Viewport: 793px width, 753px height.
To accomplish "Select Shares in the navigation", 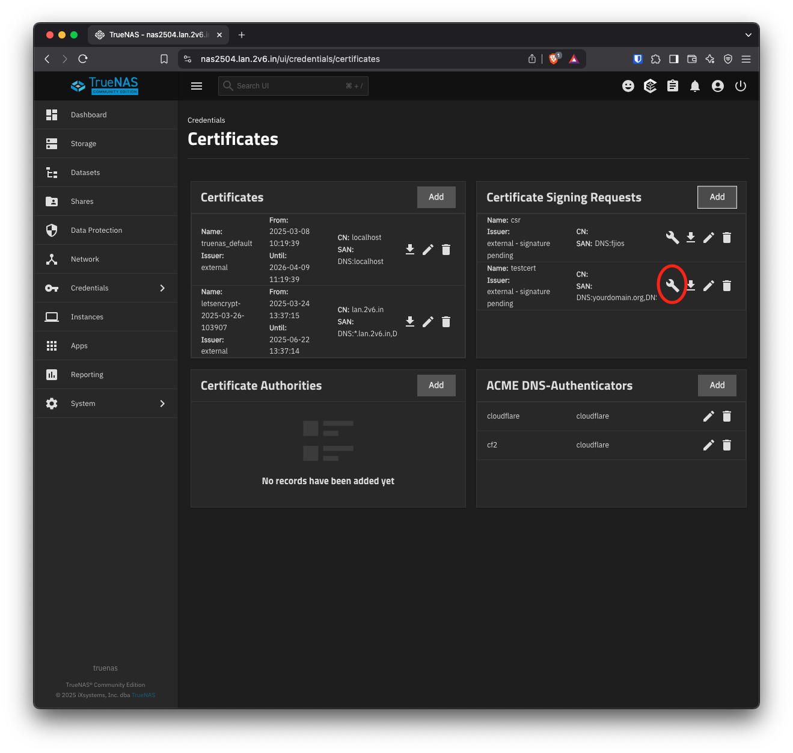I will [106, 201].
